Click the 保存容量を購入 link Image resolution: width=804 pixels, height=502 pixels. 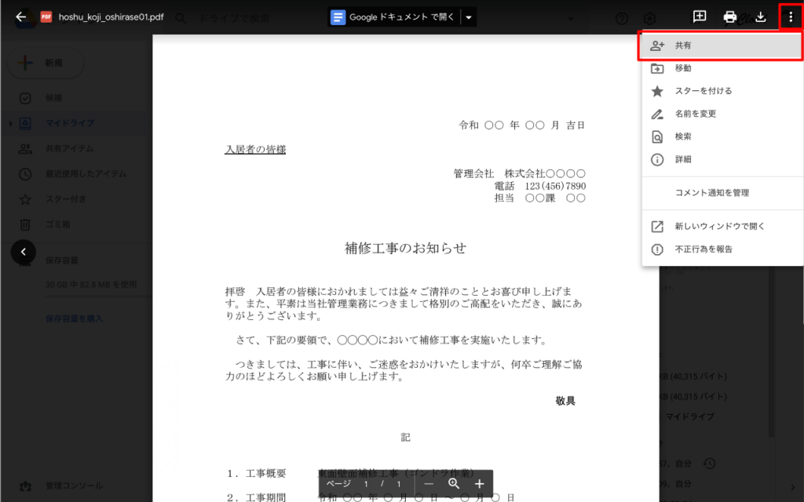(75, 318)
